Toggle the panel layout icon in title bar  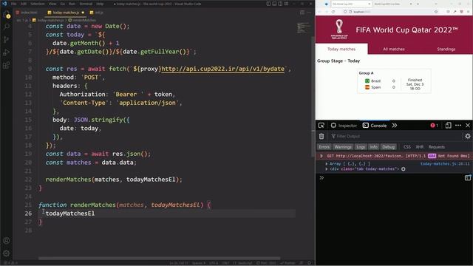[x=274, y=4]
